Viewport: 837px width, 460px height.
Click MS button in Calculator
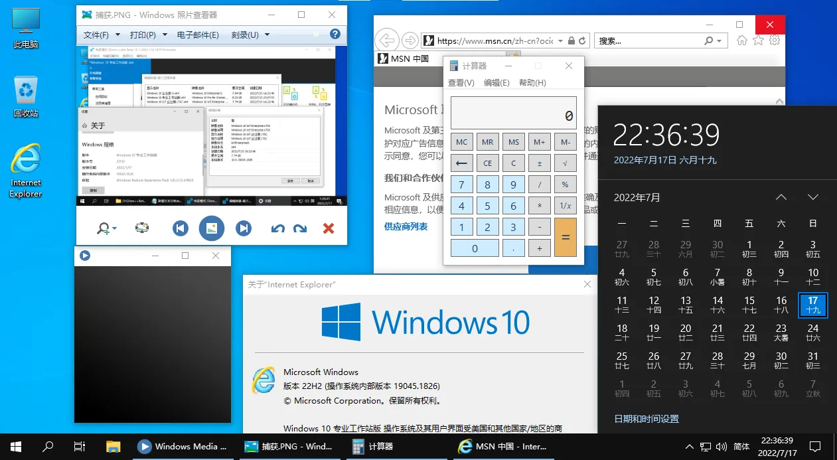pyautogui.click(x=513, y=142)
